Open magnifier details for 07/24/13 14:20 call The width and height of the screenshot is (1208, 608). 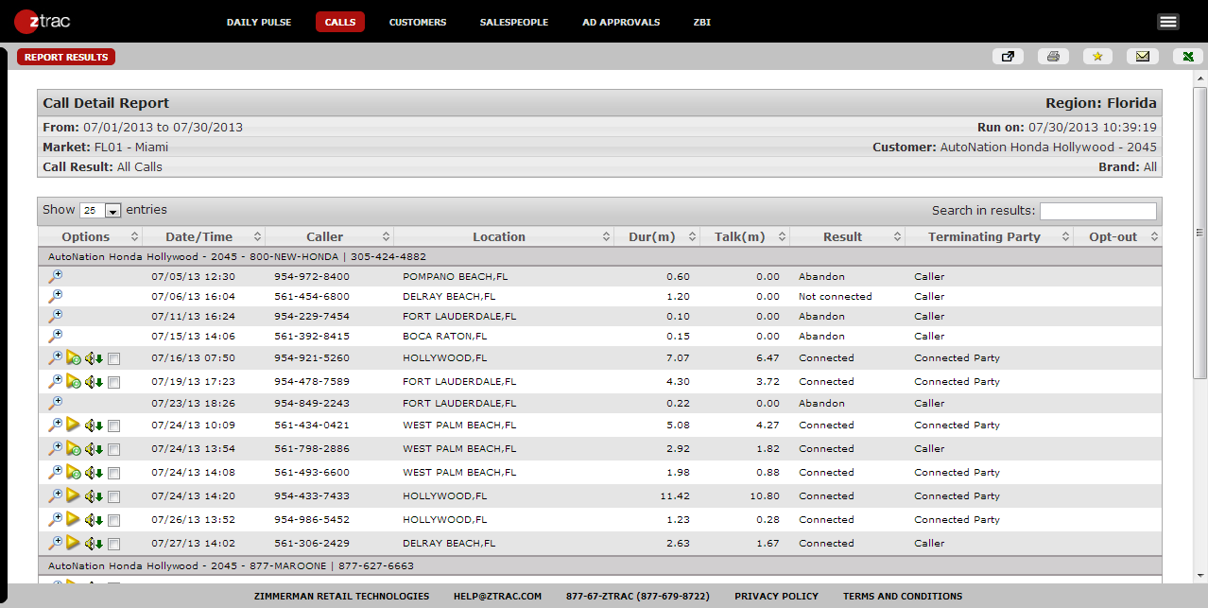point(56,495)
